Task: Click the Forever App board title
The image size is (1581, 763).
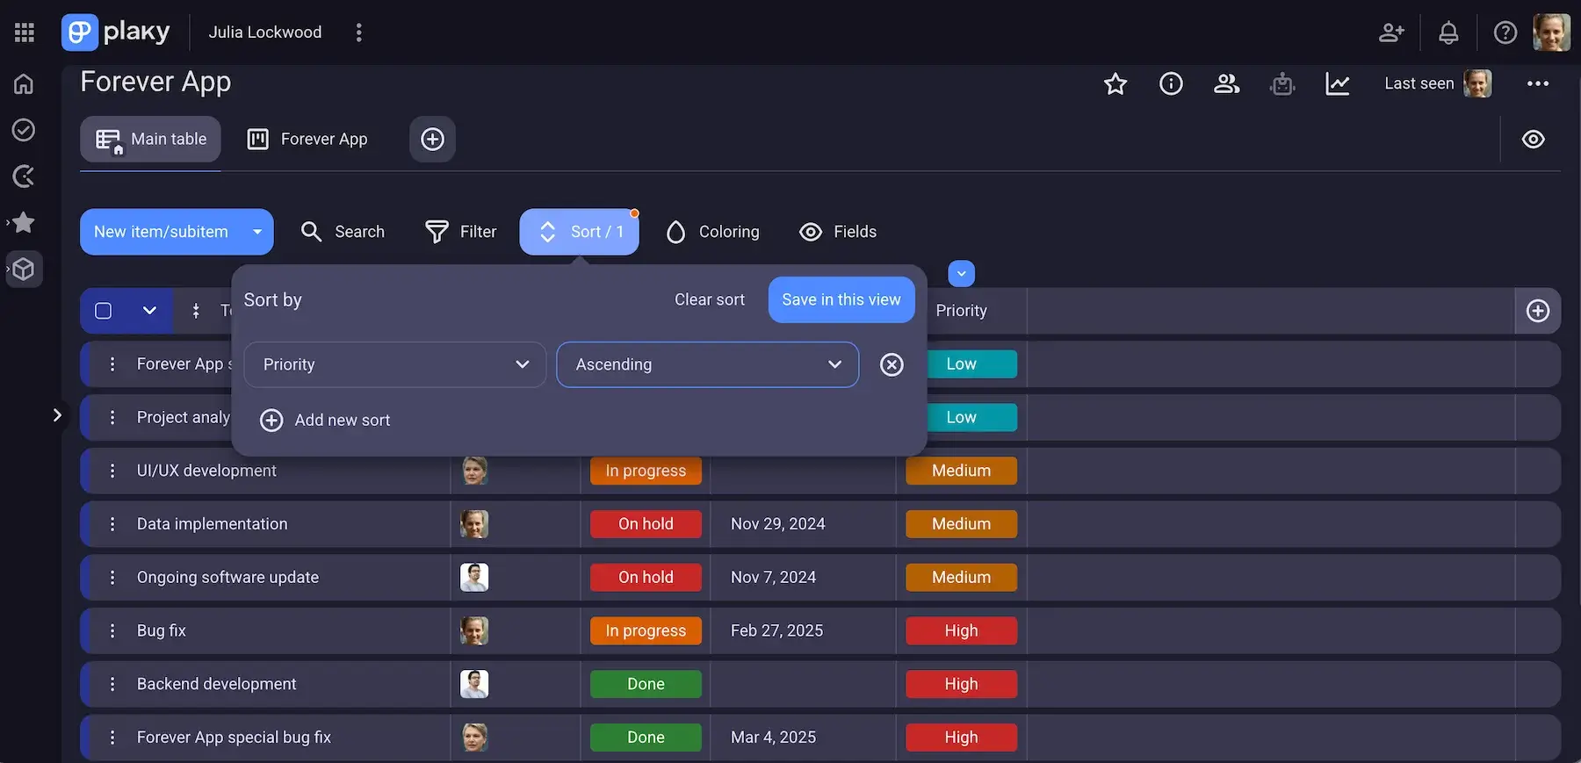Action: [x=155, y=82]
